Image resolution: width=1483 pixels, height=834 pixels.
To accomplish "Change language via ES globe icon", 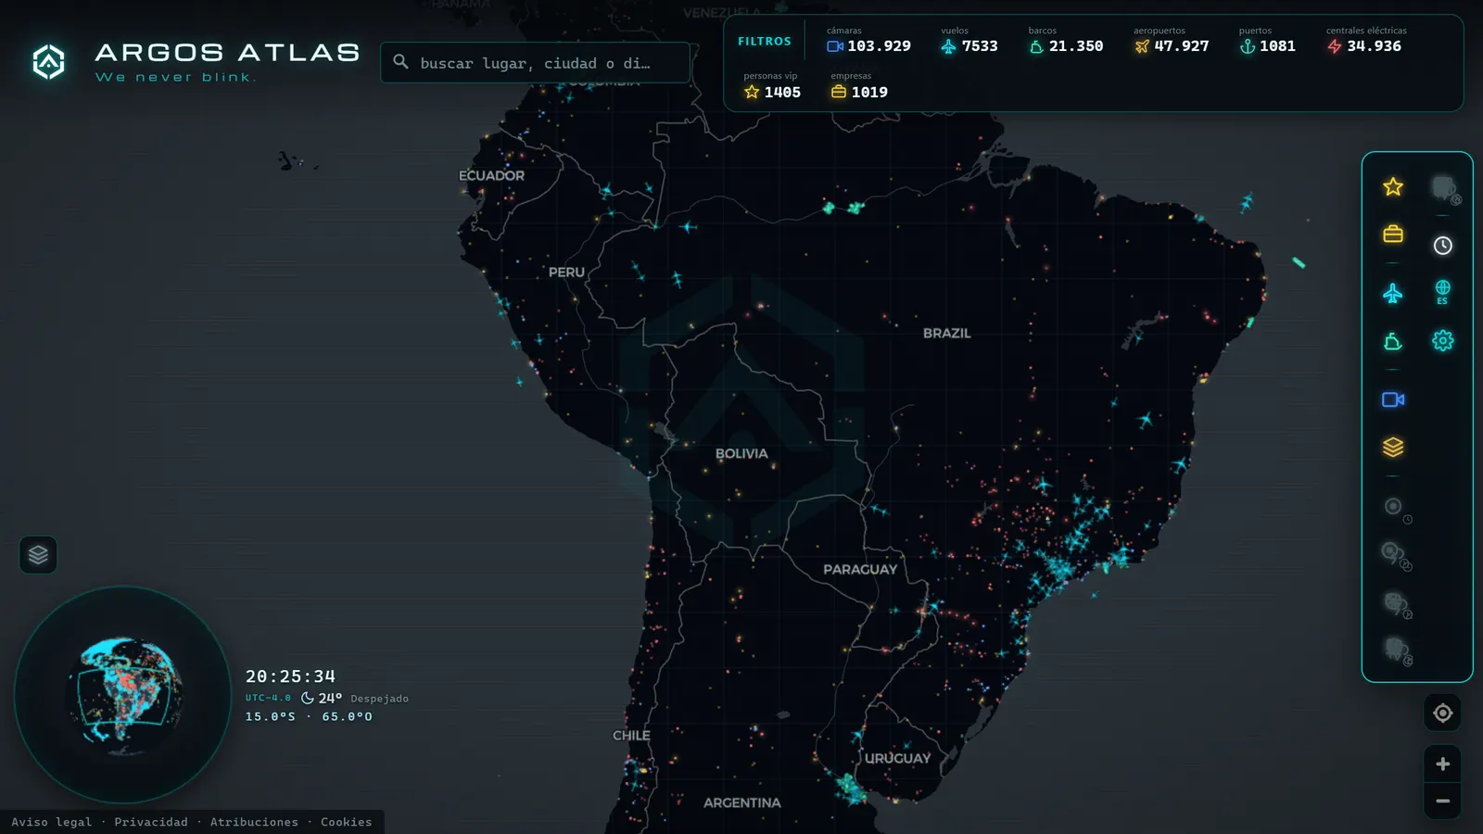I will pos(1442,292).
